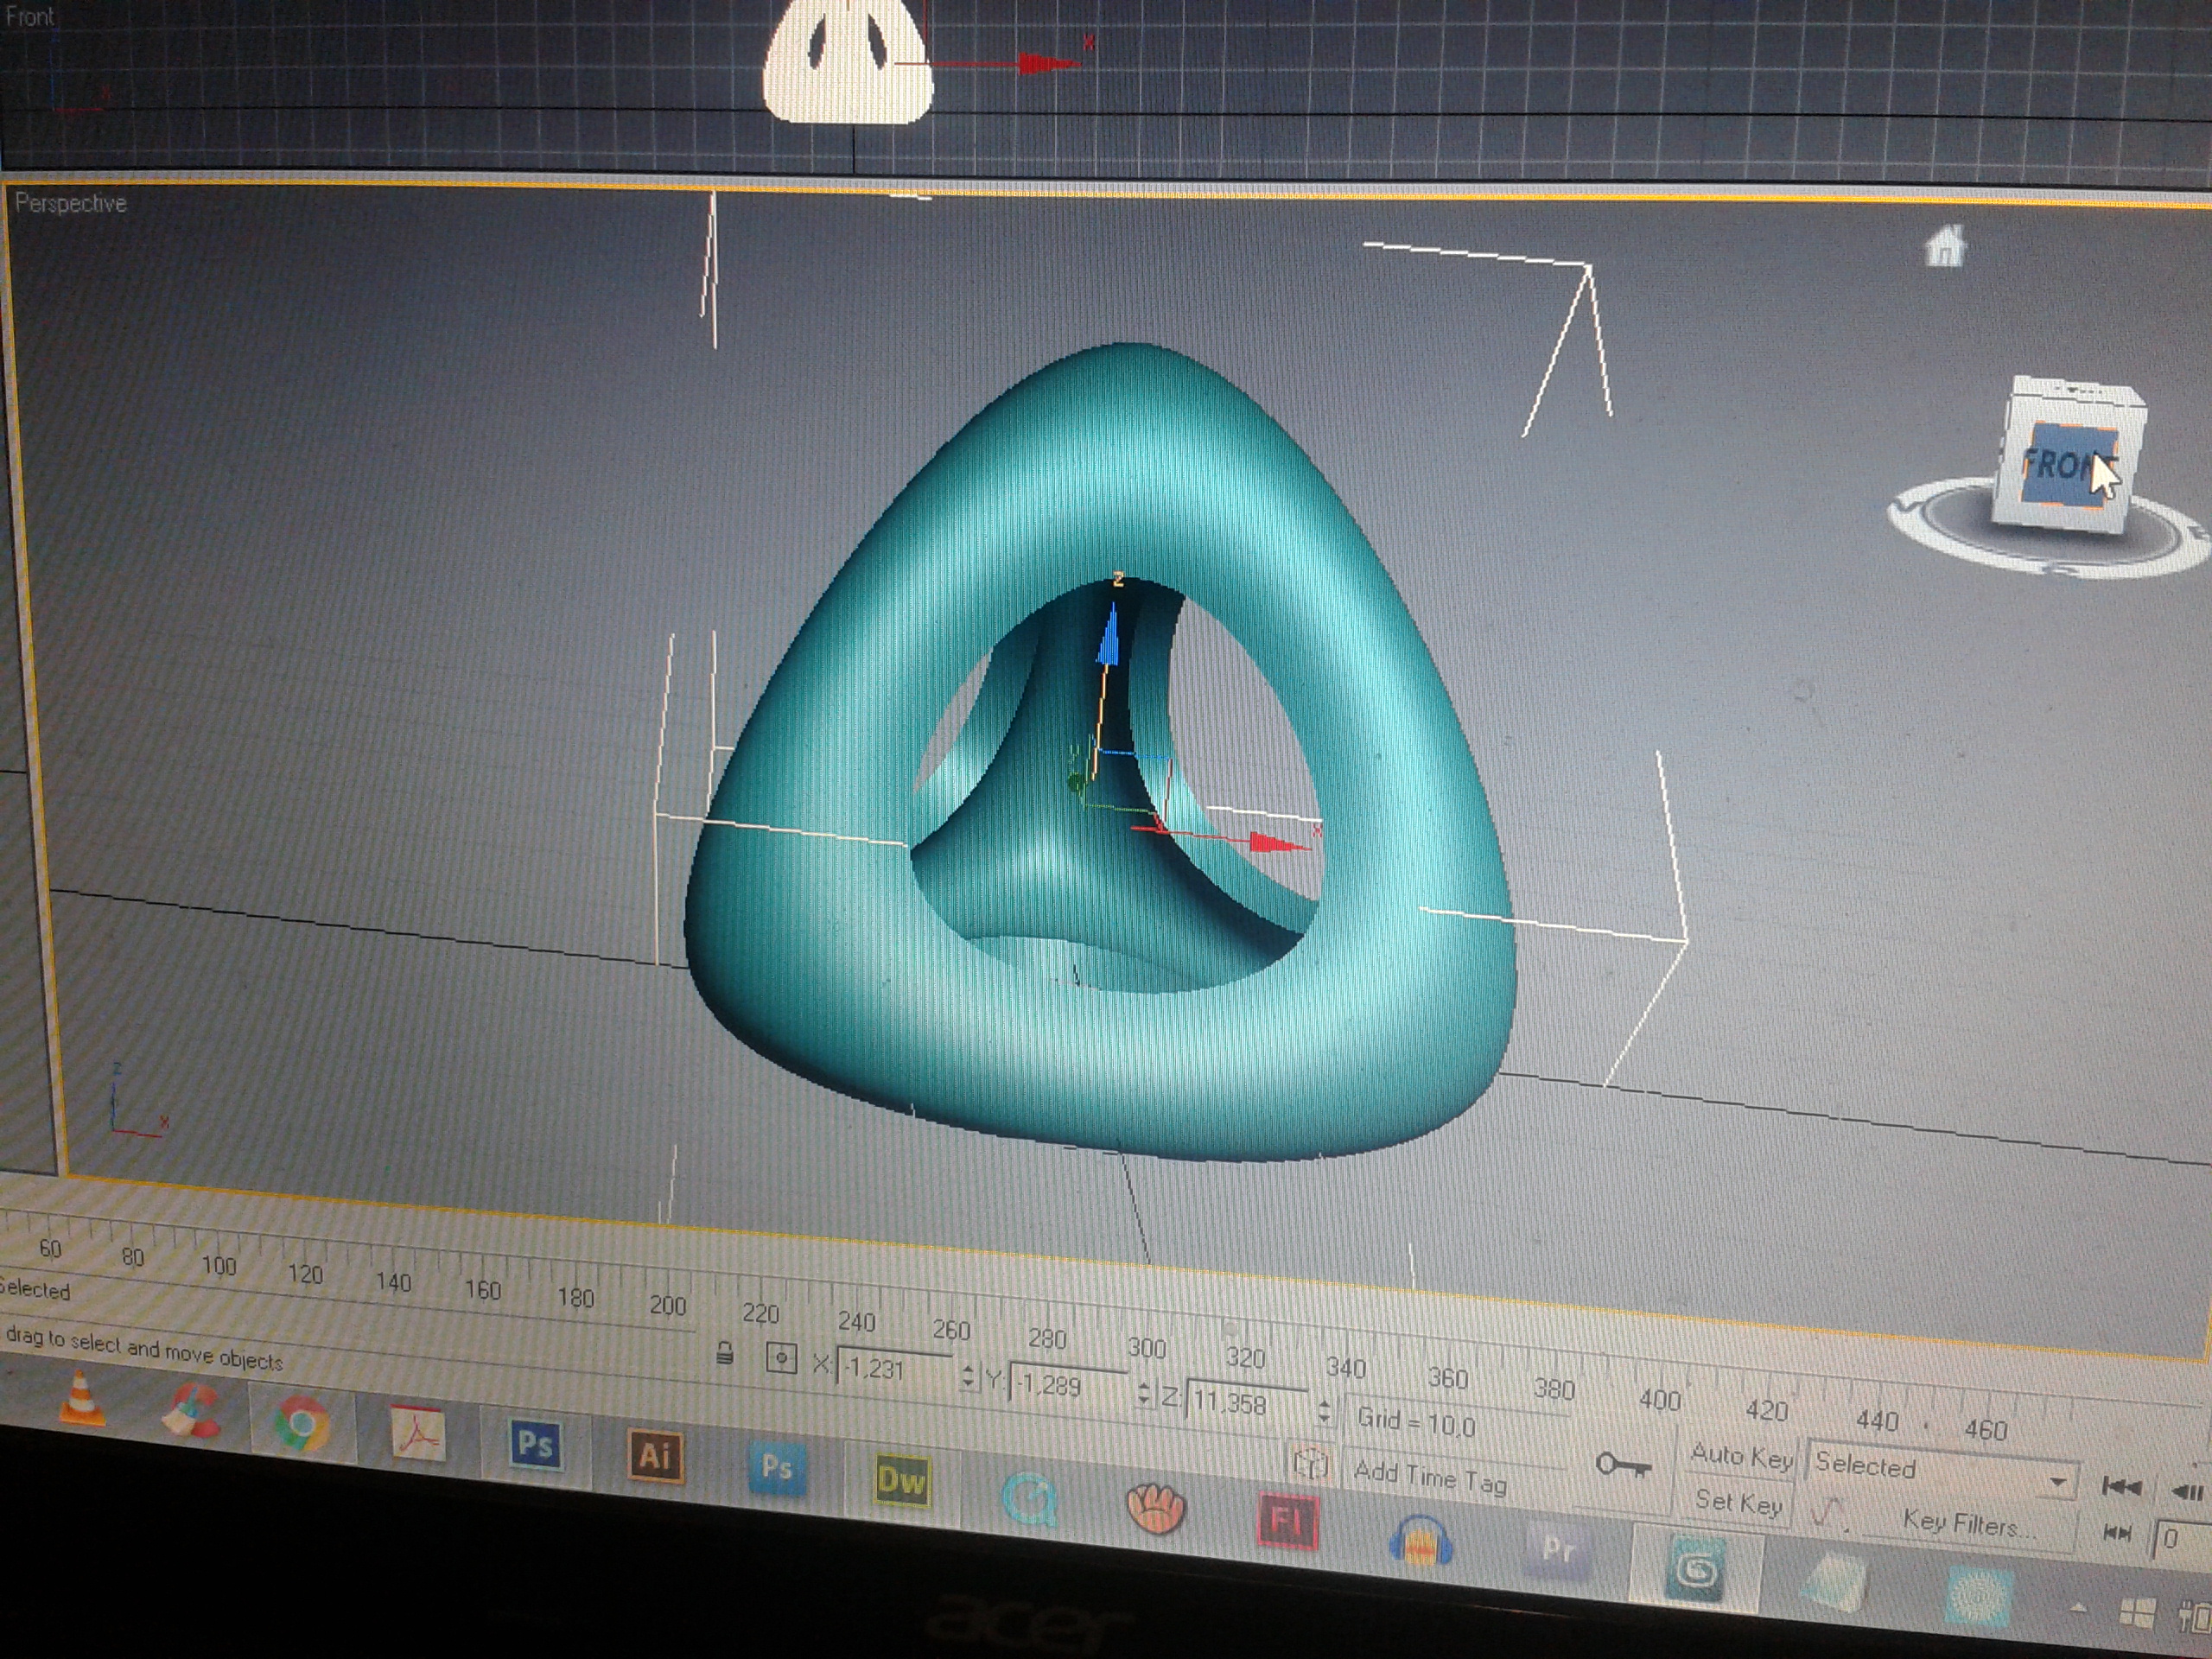Toggle the selection lock padlock icon
2212x1659 pixels.
(726, 1354)
